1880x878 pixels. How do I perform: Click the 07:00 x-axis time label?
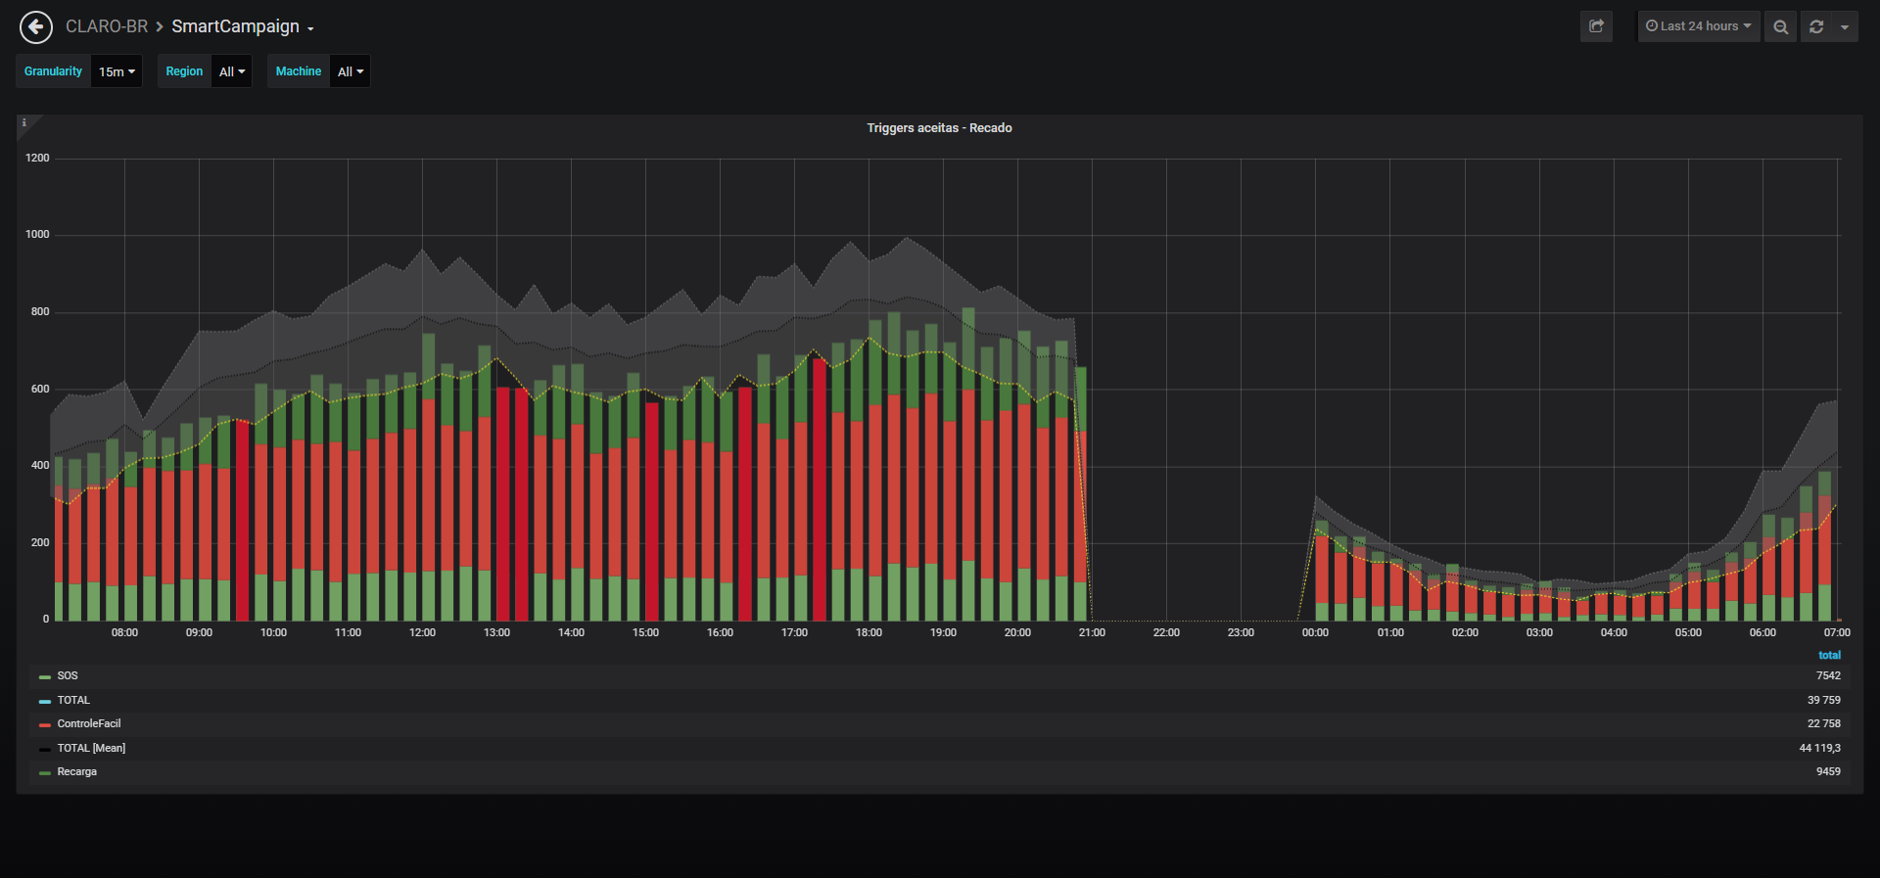tap(1837, 633)
